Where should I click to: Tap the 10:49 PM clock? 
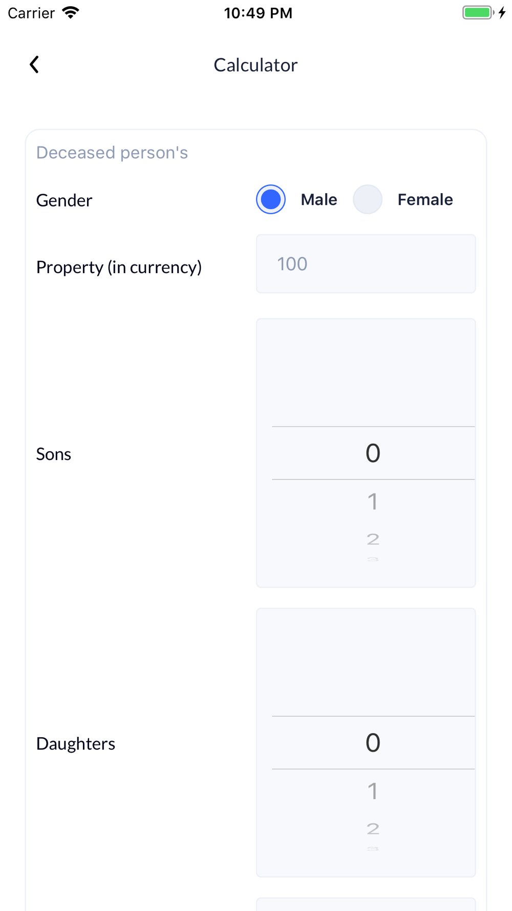coord(258,13)
